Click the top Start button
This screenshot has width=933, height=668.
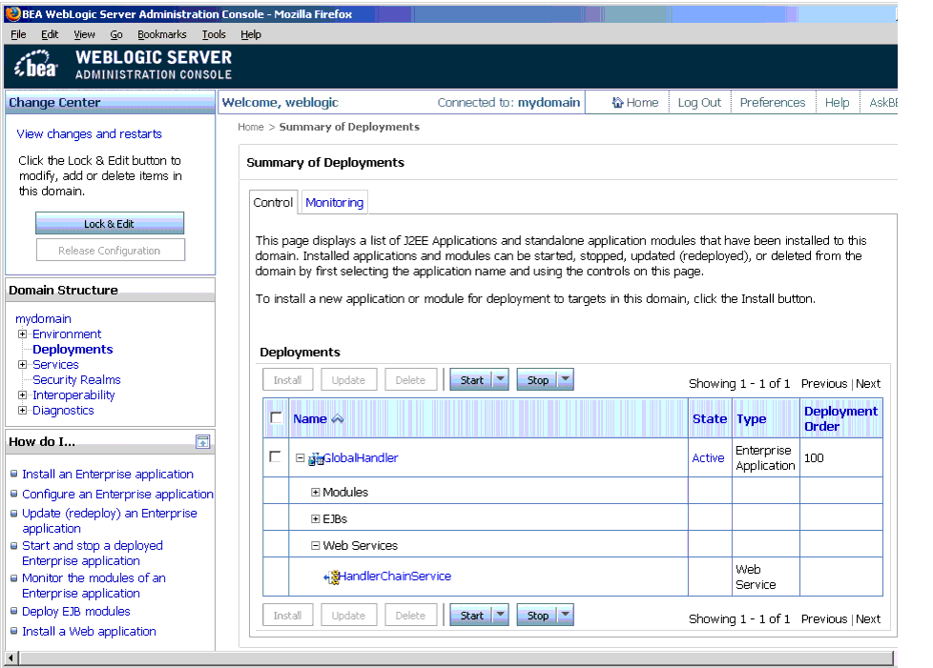coord(471,380)
